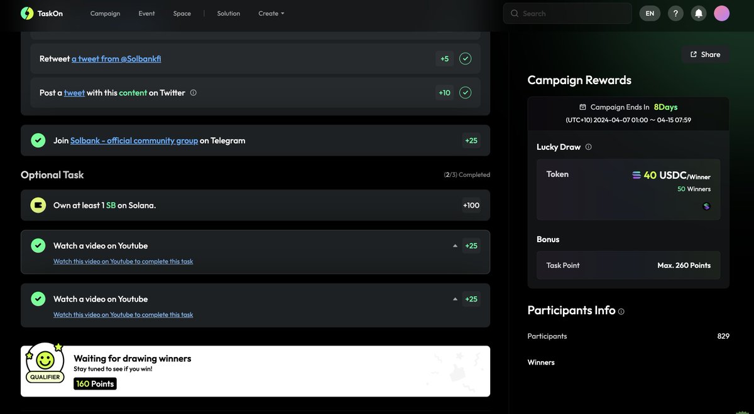
Task: Open the 'tweet' link in Post task
Action: coord(74,93)
